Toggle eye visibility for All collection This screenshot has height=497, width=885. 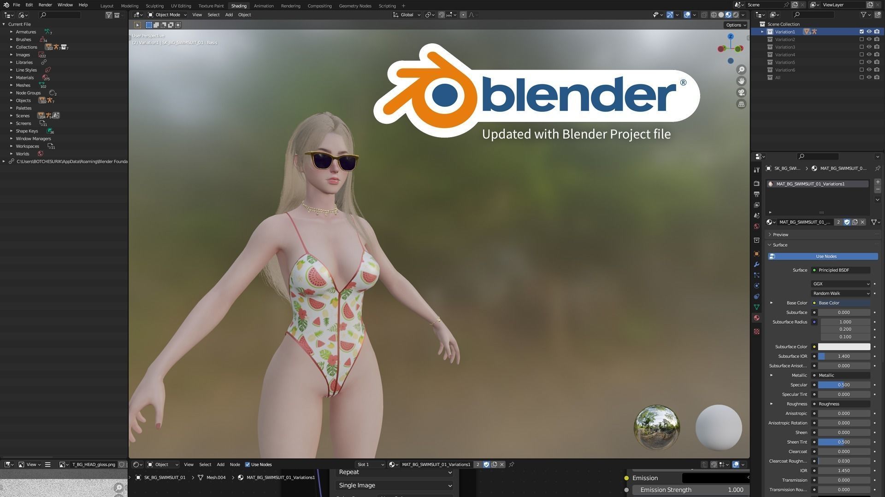(869, 77)
